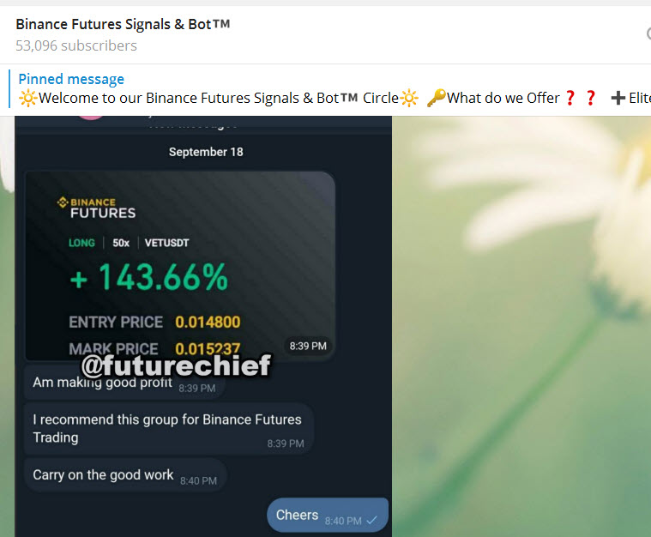The height and width of the screenshot is (537, 651).
Task: Click the first red question mark emoji
Action: [570, 98]
